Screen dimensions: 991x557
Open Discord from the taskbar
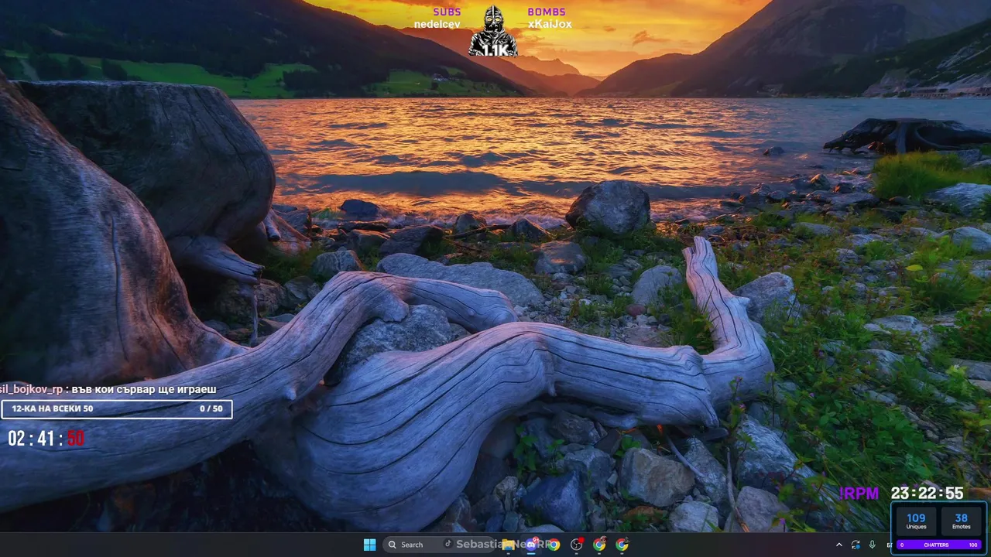coord(531,545)
